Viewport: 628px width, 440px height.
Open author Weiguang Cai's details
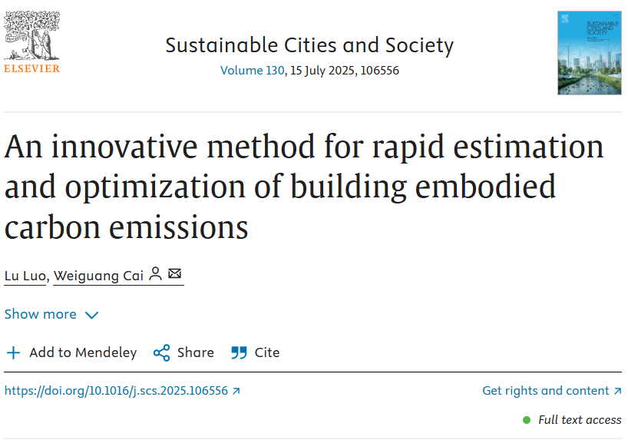(x=98, y=276)
